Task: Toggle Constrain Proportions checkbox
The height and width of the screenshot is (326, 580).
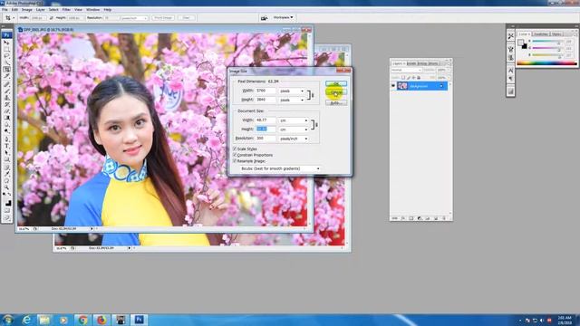Action: point(235,155)
